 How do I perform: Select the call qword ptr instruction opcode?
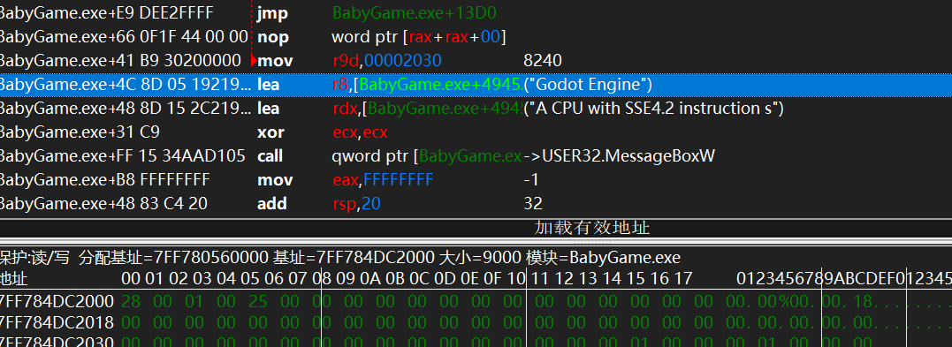[x=270, y=156]
